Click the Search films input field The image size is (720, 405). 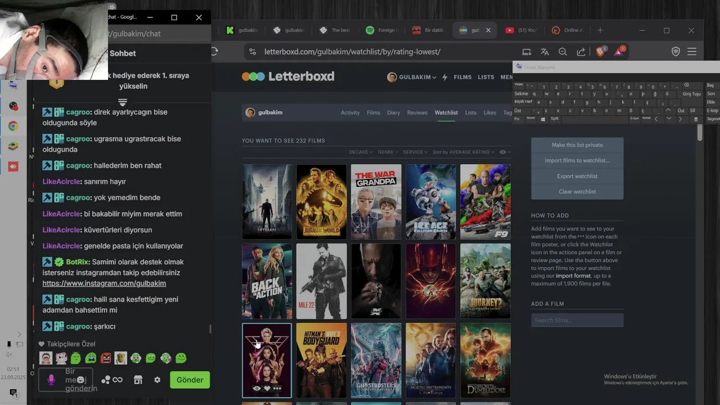point(577,320)
